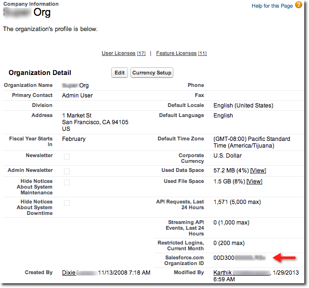Open the Help for this Page link
Viewport: 309px width, 288px height.
pos(272,6)
